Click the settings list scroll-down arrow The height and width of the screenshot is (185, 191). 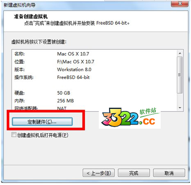[x=180, y=108]
